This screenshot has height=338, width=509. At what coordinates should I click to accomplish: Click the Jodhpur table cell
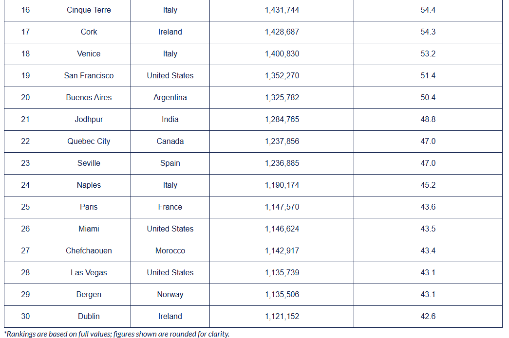coord(89,119)
